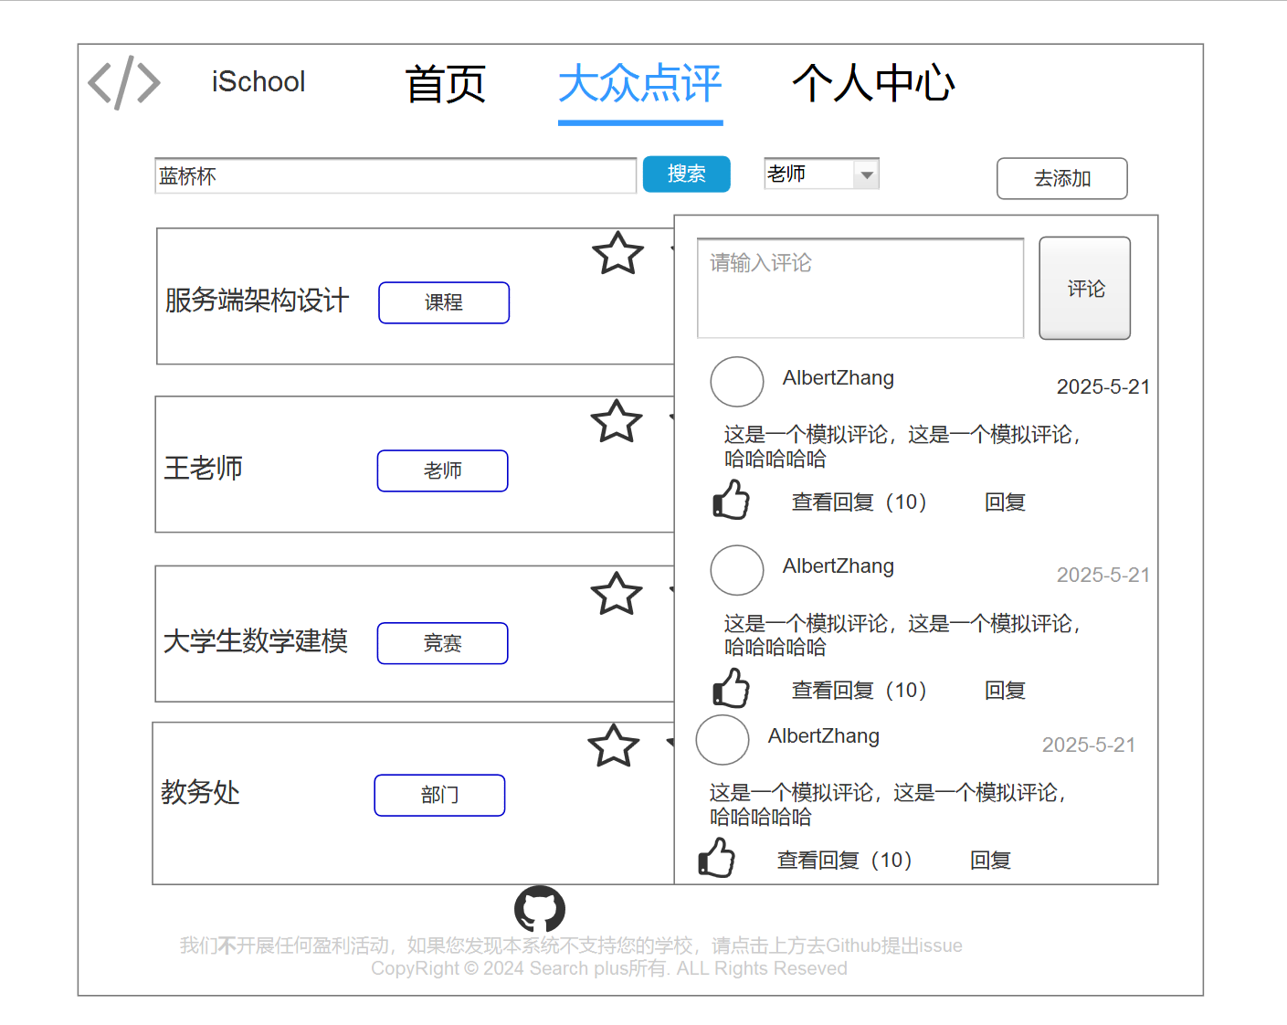Screen dimensions: 1287x1025
Task: Click the 课程 tag button
Action: click(x=444, y=302)
